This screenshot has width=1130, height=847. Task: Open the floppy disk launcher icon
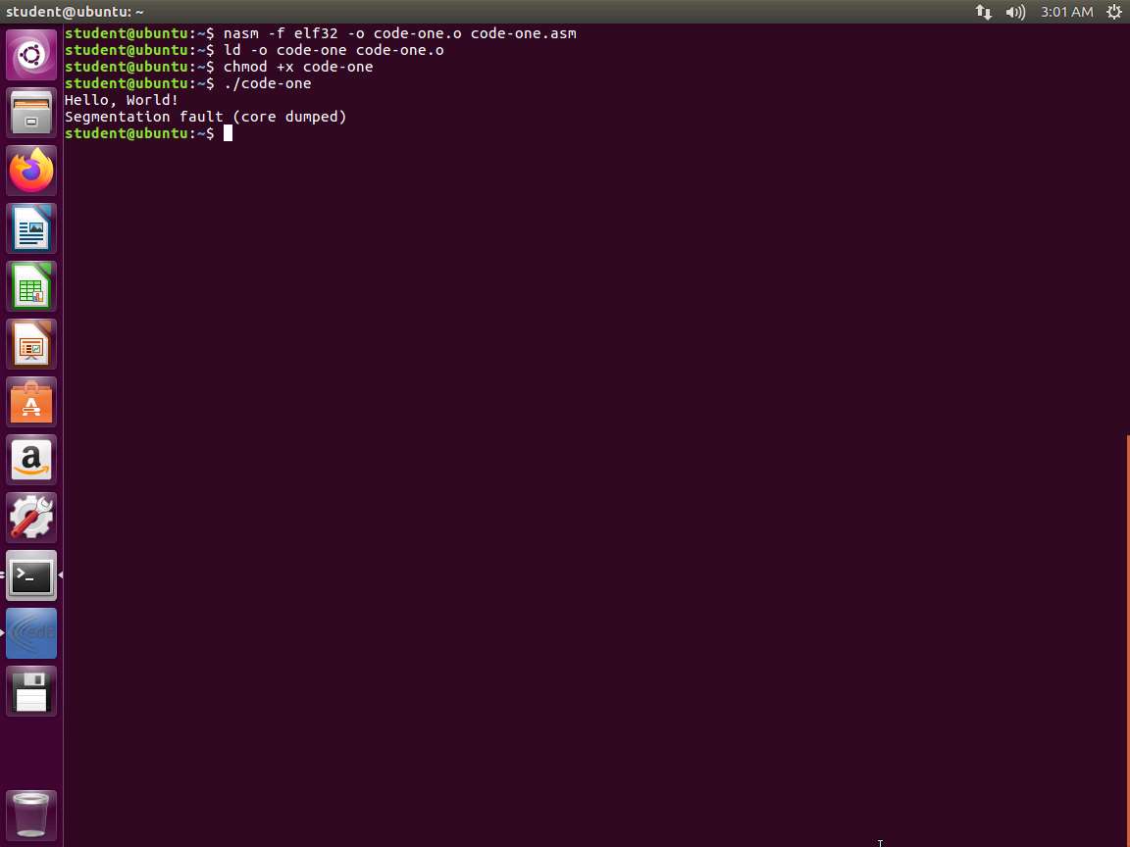(x=31, y=691)
